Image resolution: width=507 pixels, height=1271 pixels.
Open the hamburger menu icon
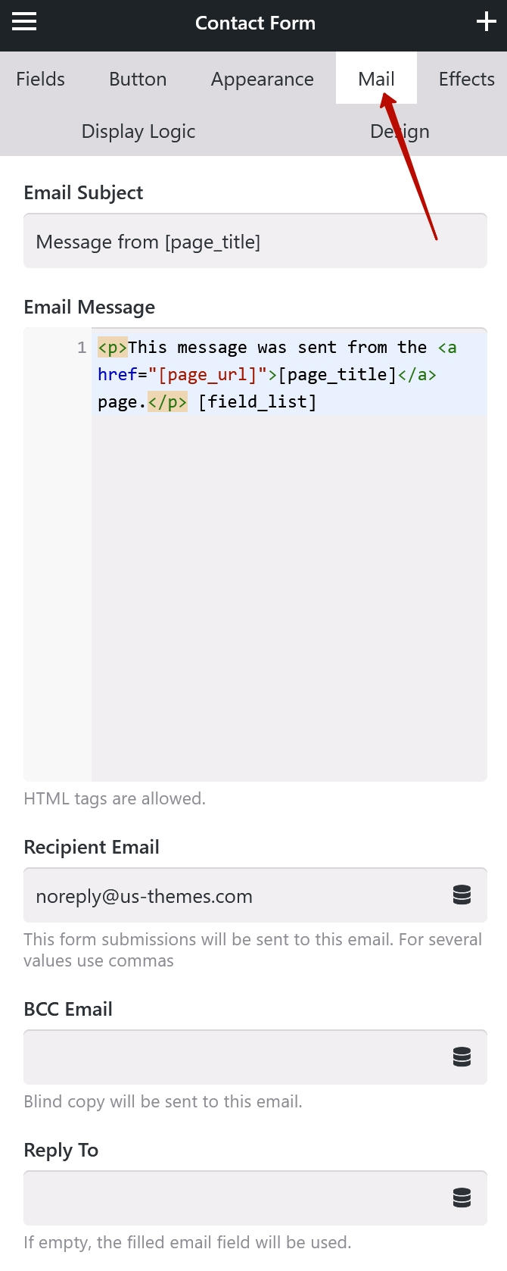pyautogui.click(x=24, y=22)
